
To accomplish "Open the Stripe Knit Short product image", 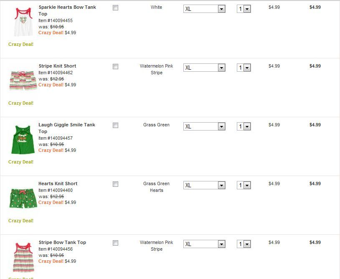I will 23,80.
